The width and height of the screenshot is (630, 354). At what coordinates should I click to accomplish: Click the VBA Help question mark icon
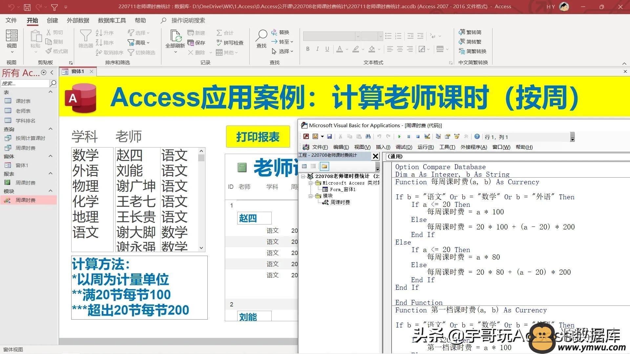pyautogui.click(x=477, y=137)
